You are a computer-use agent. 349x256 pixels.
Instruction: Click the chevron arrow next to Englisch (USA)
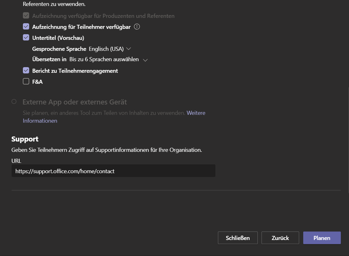click(x=128, y=49)
